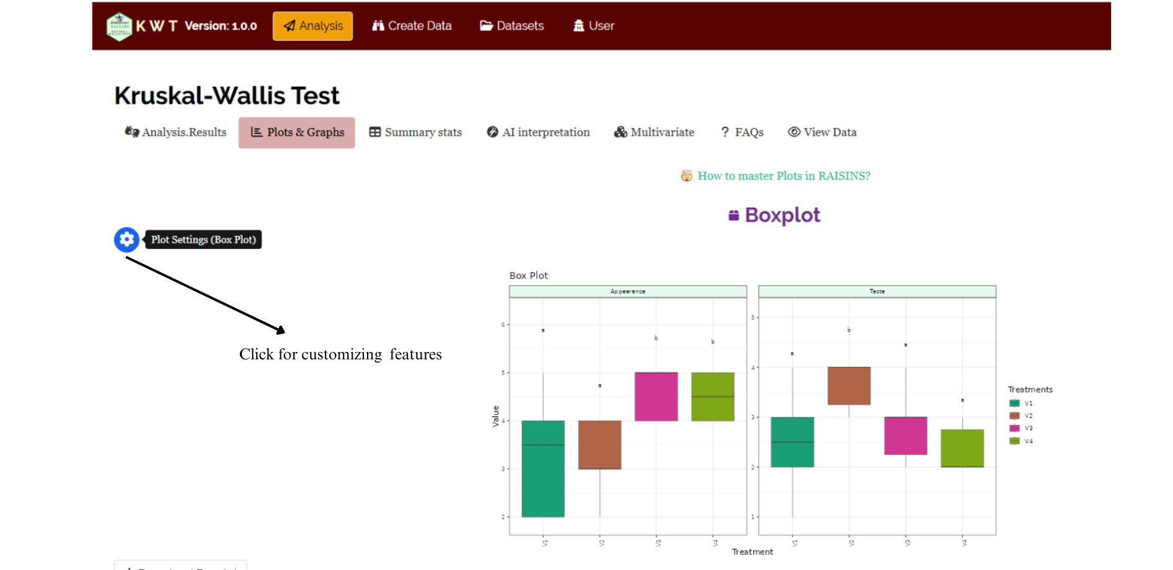Open the AI interpretation tab
This screenshot has height=570, width=1173.
tap(538, 132)
